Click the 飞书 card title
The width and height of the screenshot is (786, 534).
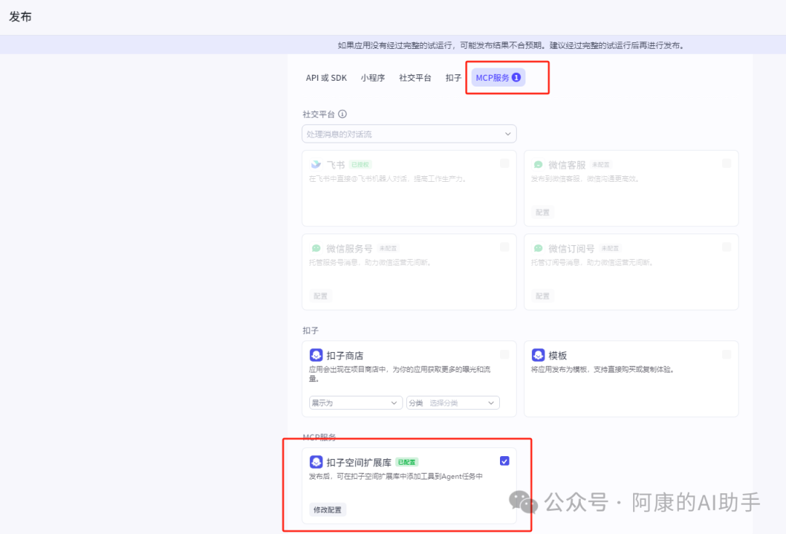click(x=336, y=165)
